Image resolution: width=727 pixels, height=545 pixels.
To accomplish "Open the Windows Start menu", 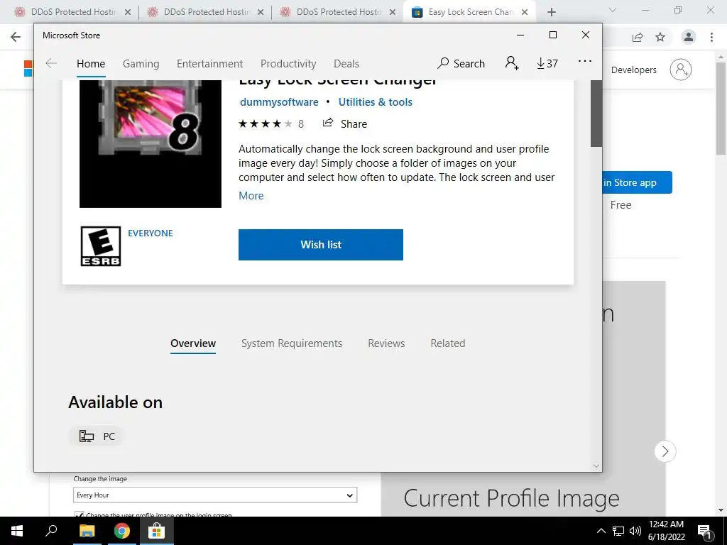I will [17, 531].
